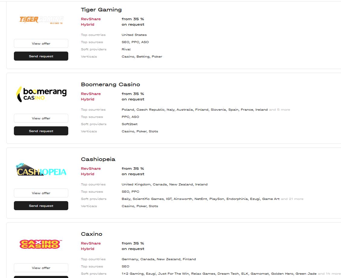Expand 'and 21 more' soft providers for Cashiopeia
This screenshot has width=341, height=278.
292,199
